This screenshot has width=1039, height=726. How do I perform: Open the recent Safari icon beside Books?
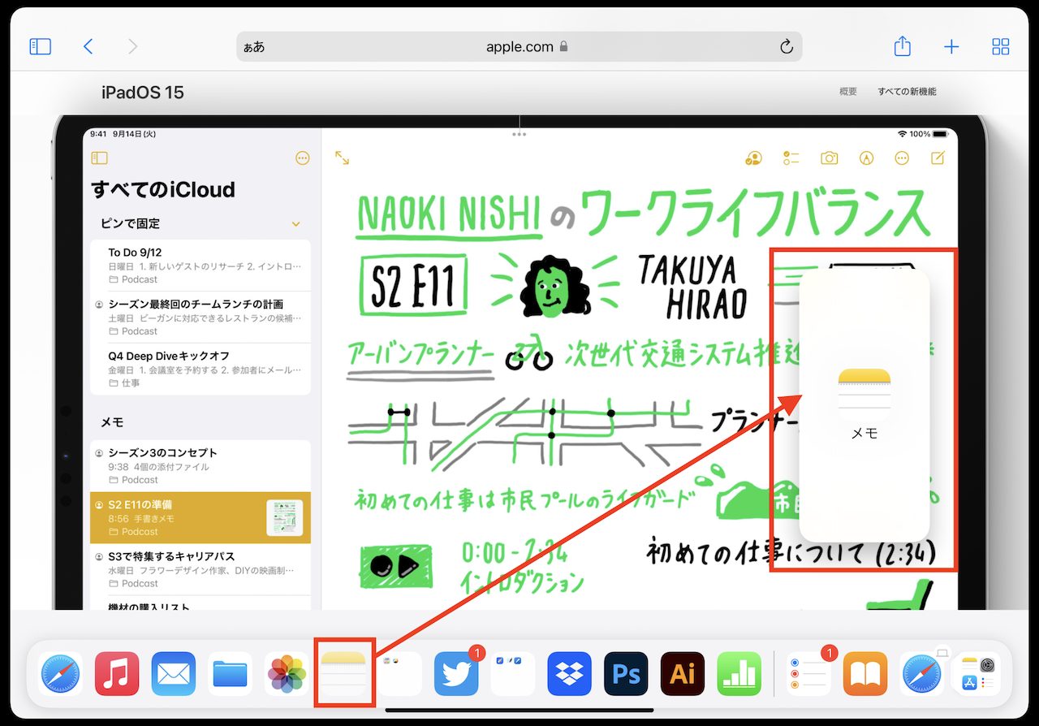click(x=922, y=674)
